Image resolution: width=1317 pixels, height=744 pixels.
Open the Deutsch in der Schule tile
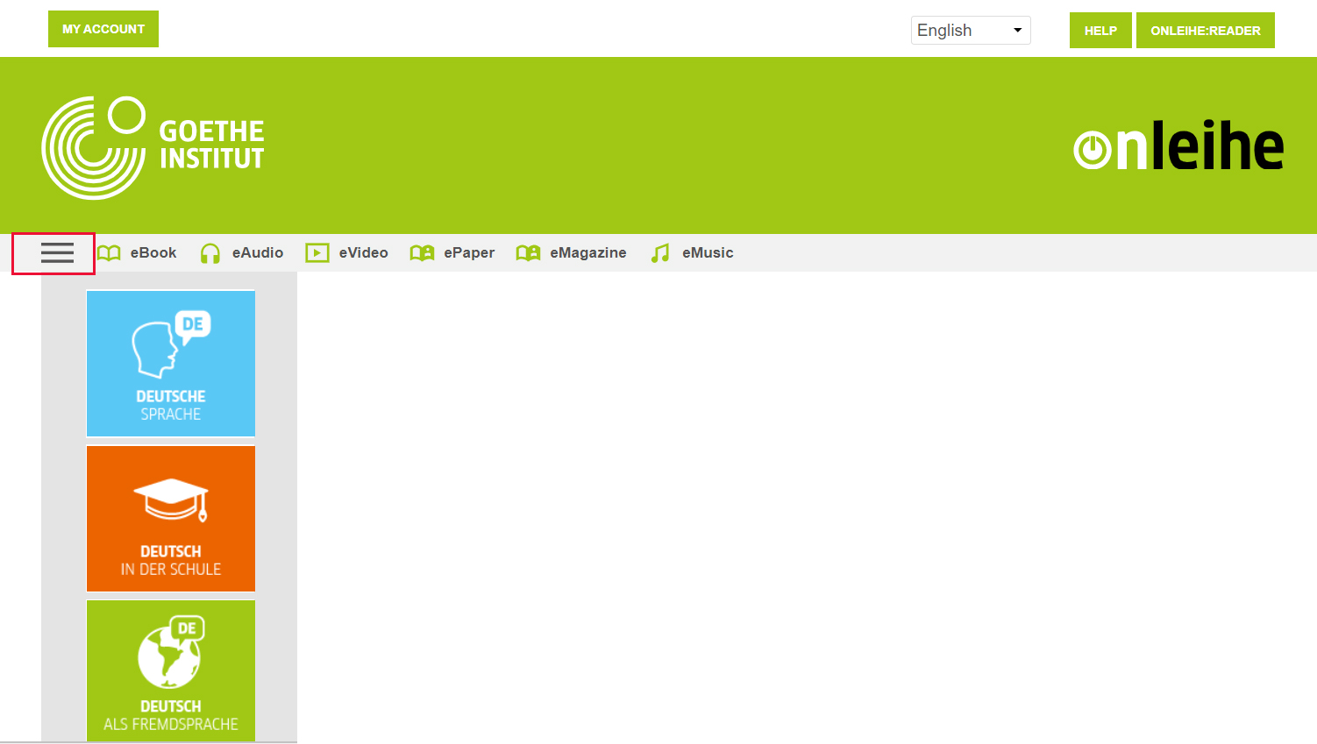(x=171, y=519)
